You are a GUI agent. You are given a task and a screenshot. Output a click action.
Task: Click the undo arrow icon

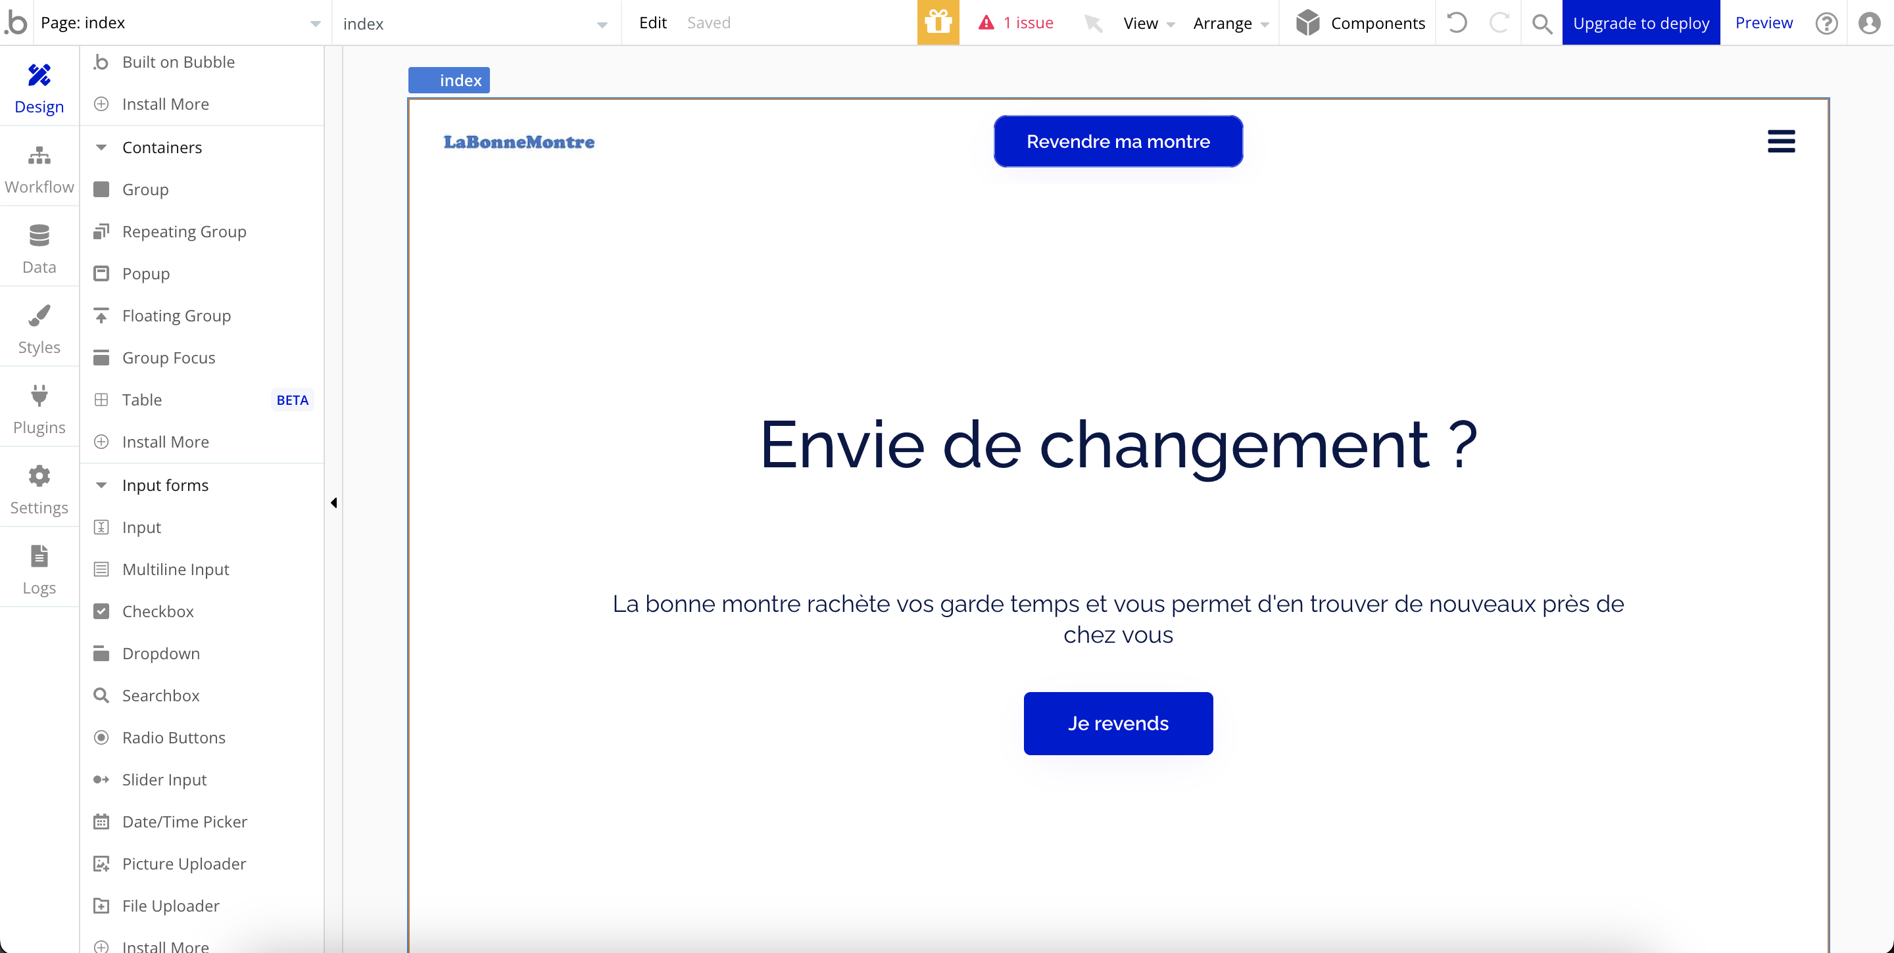[1457, 23]
